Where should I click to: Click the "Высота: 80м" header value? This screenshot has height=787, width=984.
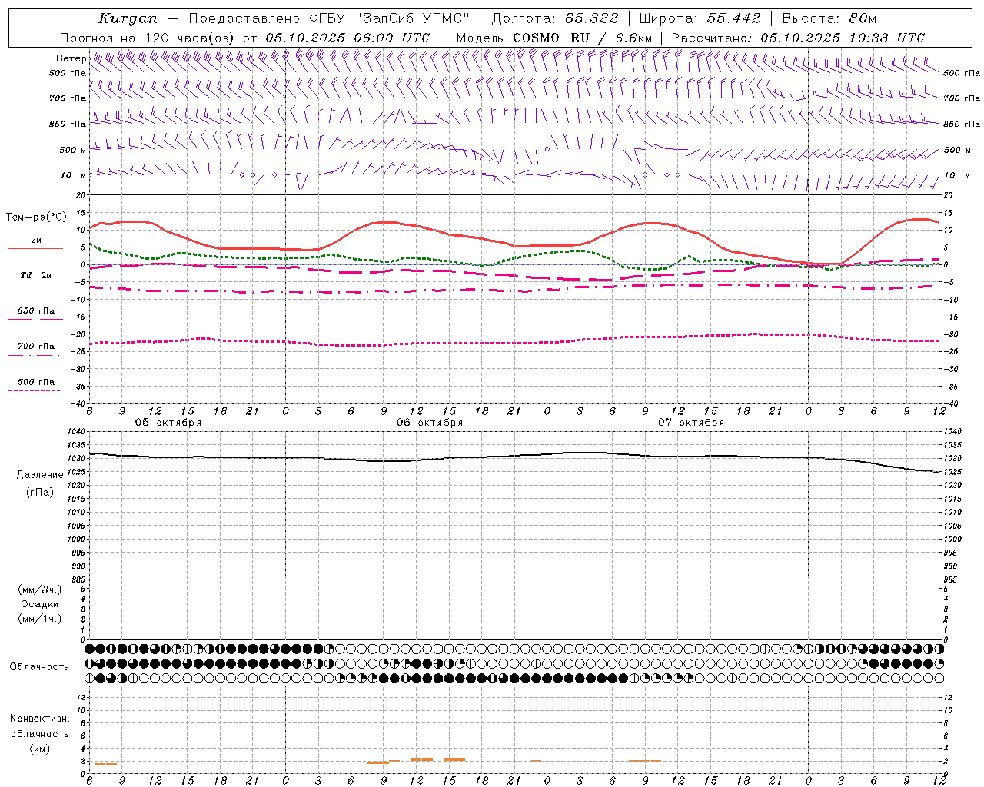click(x=829, y=18)
